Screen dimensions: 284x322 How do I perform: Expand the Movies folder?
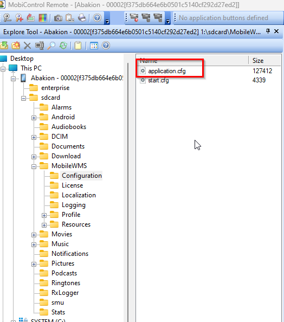tap(34, 235)
